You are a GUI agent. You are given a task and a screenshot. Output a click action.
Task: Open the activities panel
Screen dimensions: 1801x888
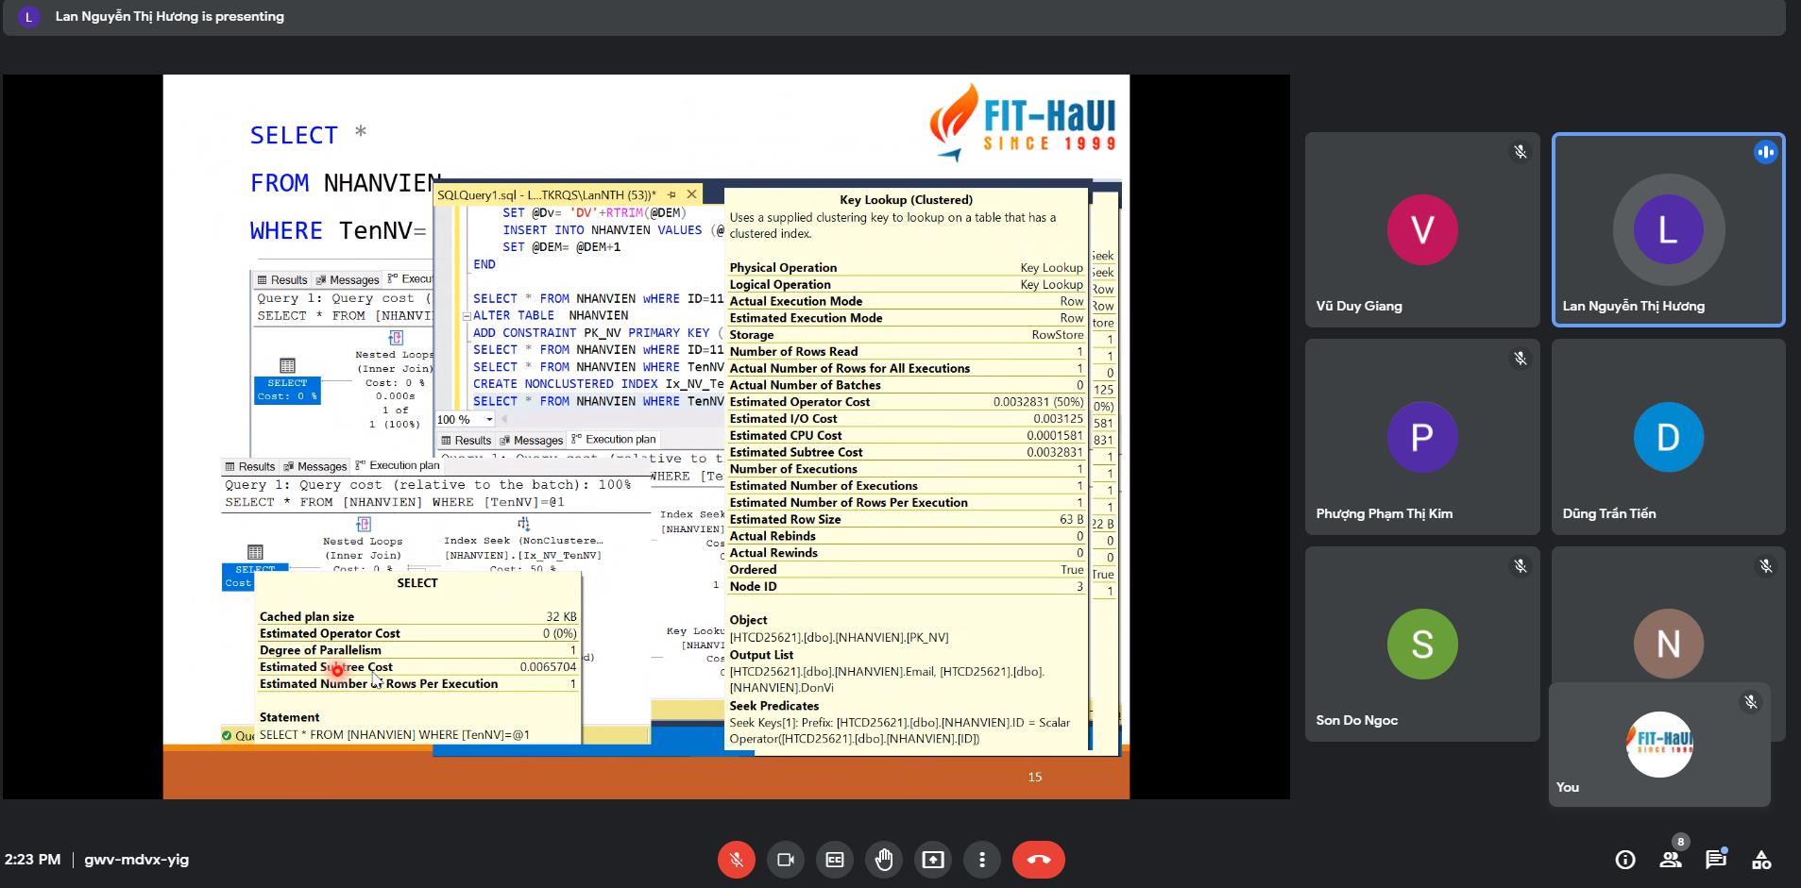1761,860
